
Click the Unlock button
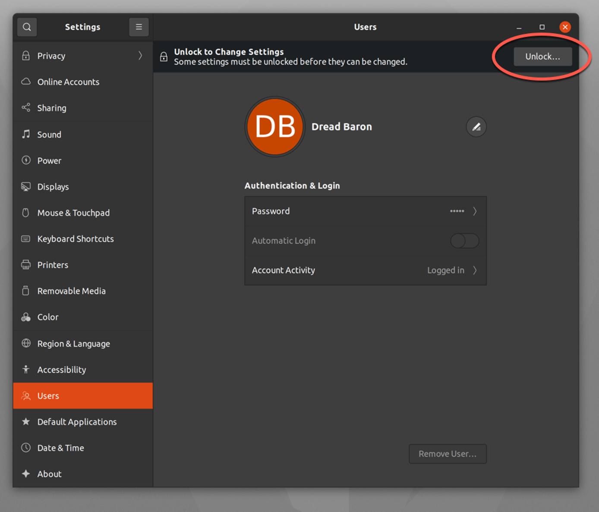pyautogui.click(x=542, y=56)
